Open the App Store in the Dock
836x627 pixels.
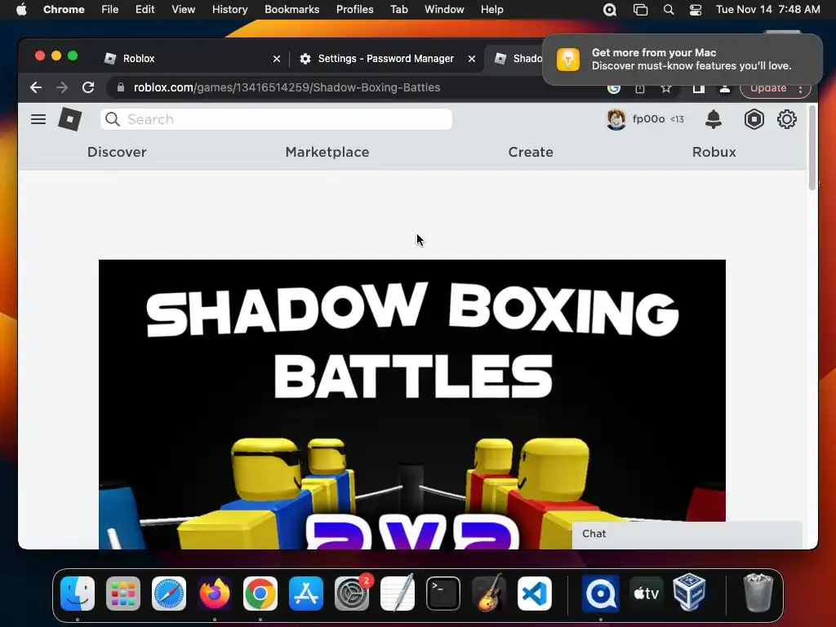click(306, 593)
